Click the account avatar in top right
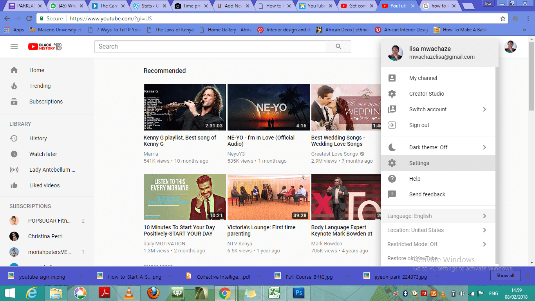Screen dimensions: 535x301 510,47
